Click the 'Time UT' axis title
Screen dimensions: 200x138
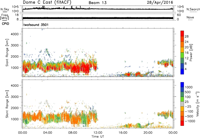click(98, 137)
